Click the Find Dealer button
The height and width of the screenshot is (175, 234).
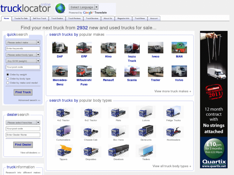[23, 145]
